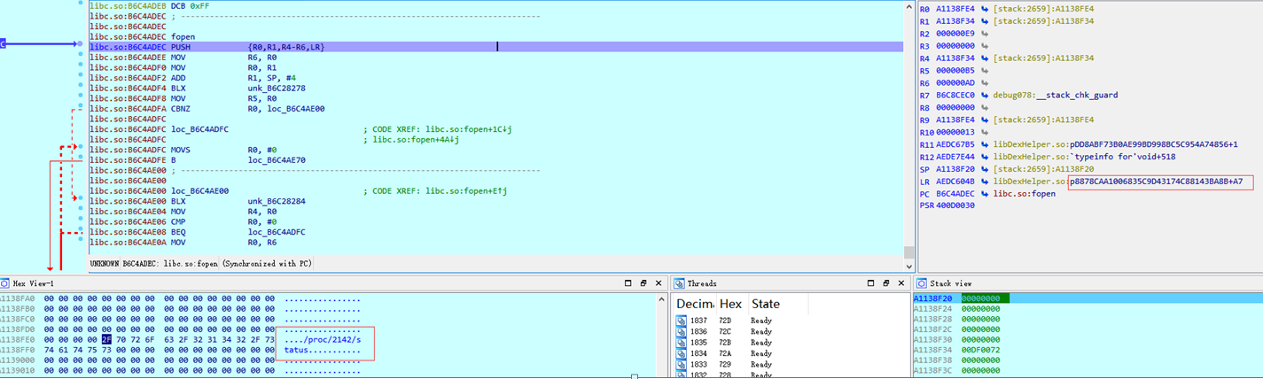Click the jump arrow next to register LR
The height and width of the screenshot is (379, 1263).
986,182
